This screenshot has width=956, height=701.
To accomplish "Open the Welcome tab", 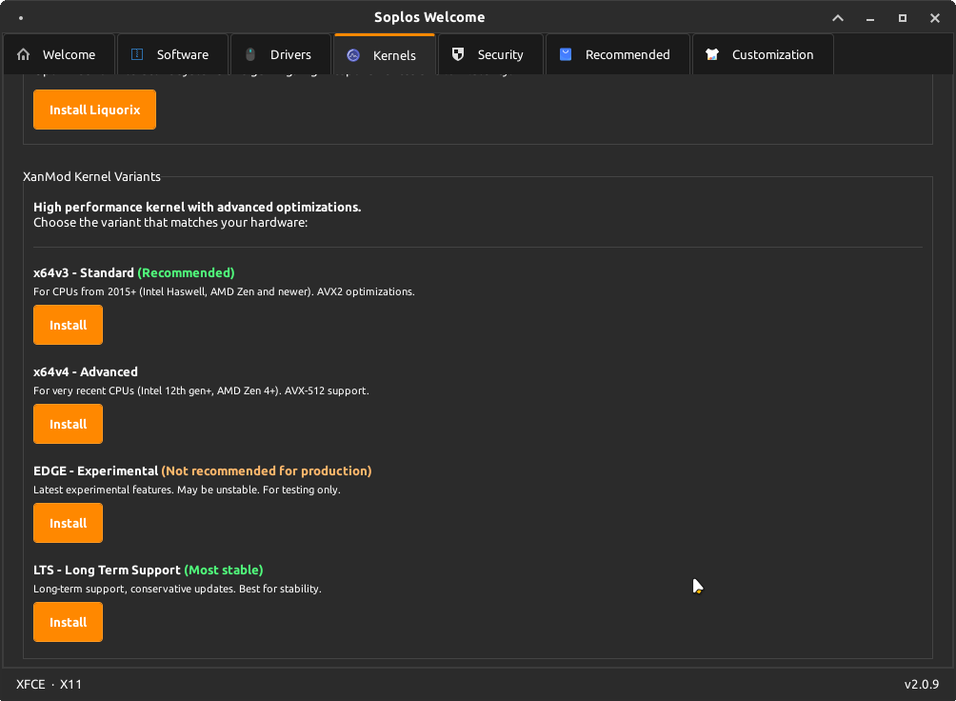I will (x=59, y=54).
